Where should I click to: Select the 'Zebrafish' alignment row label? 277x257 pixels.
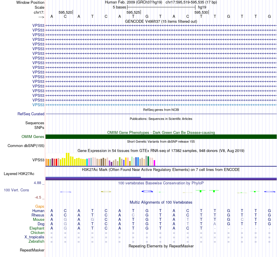click(36, 241)
